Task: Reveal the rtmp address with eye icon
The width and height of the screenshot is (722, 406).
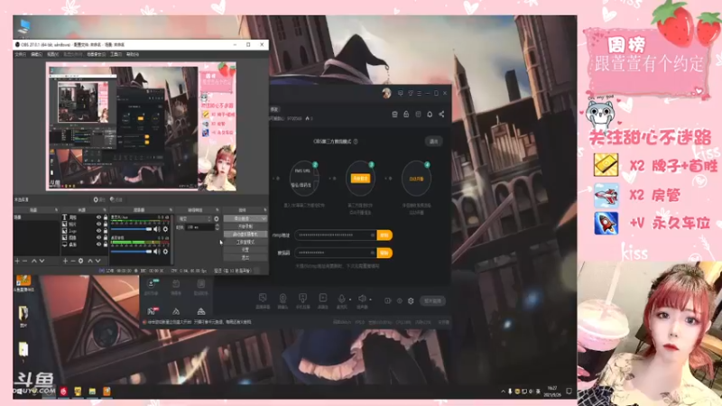Action: pos(373,235)
